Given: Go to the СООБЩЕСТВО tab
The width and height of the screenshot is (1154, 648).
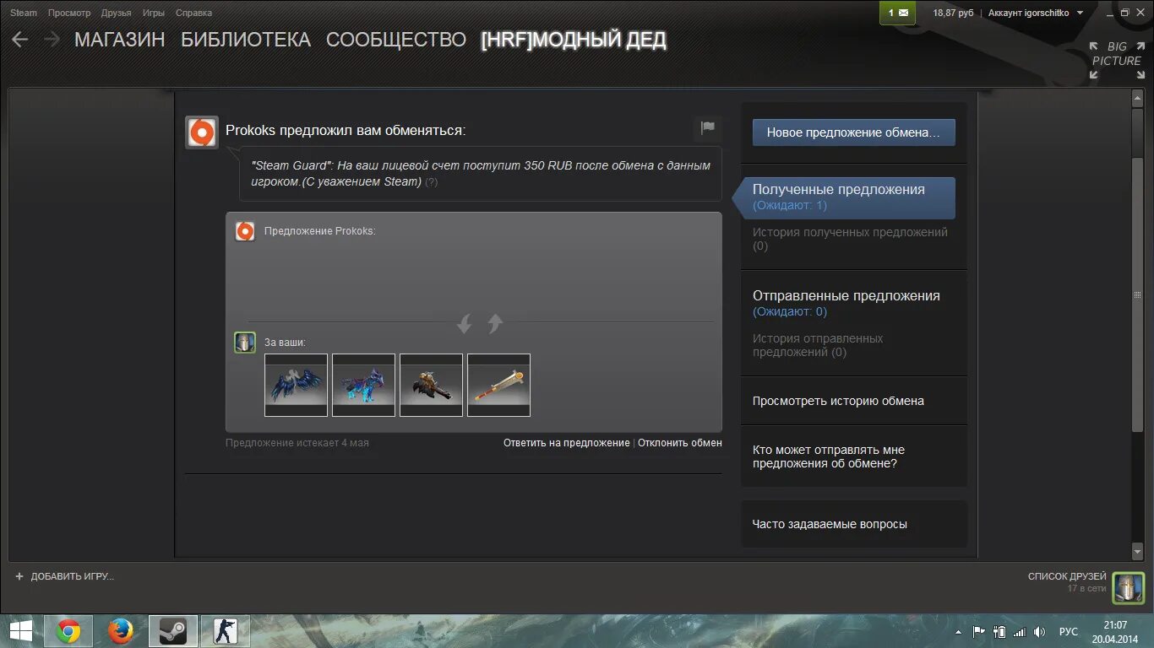Looking at the screenshot, I should tap(396, 40).
